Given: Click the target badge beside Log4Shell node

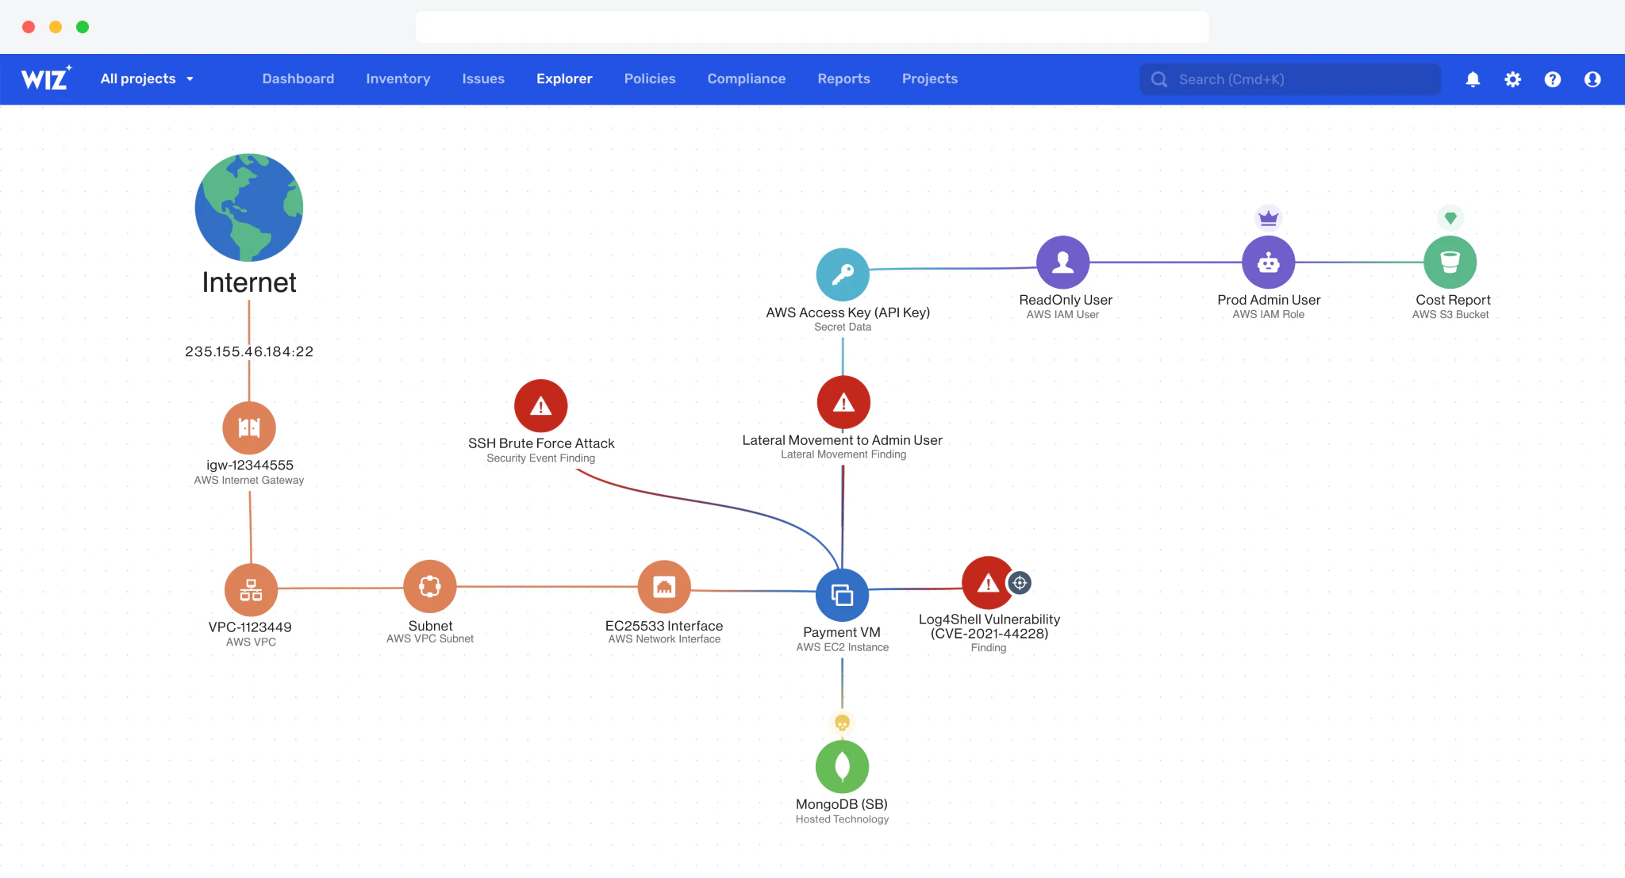Looking at the screenshot, I should pos(1020,583).
